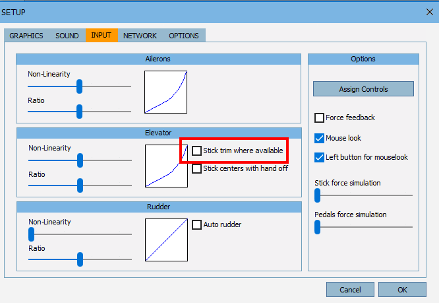Enable the Auto rudder checkbox

point(196,224)
